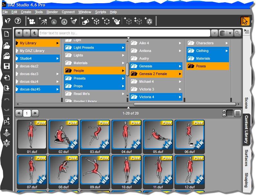Screen dimensions: 256x196
Task: Click the merge scene file icon
Action: 7,56
